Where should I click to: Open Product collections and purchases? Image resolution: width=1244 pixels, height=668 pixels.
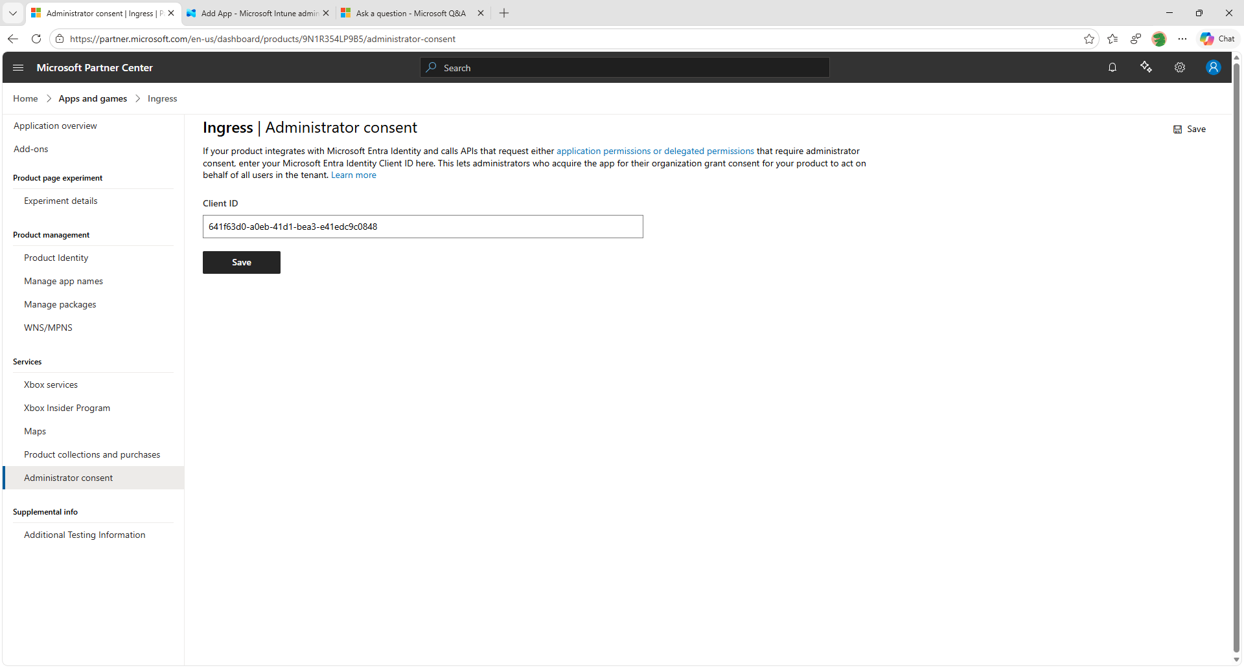tap(92, 454)
